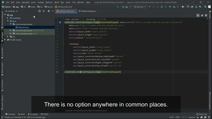The width and height of the screenshot is (212, 119).
Task: Hide the Project panel with minus icon
Action: 53,11
